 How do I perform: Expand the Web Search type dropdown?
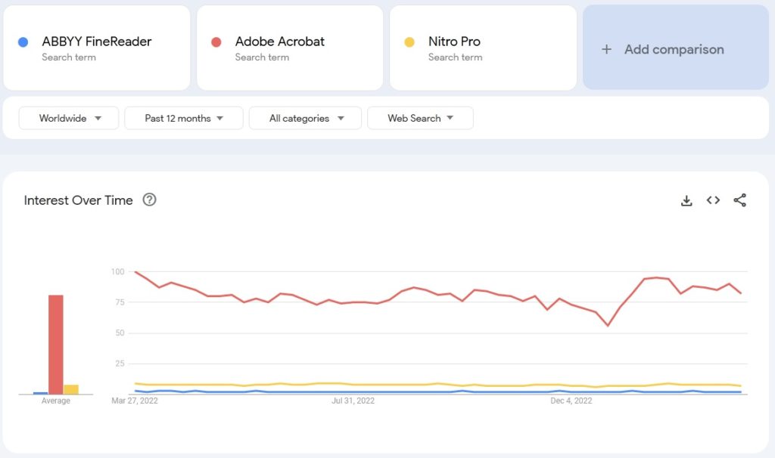click(420, 118)
